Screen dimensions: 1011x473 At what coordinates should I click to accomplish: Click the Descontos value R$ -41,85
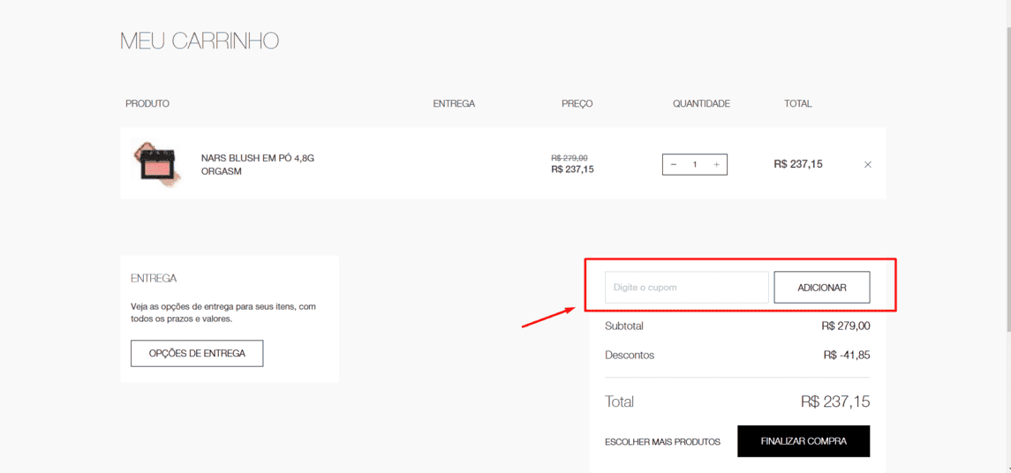click(847, 355)
